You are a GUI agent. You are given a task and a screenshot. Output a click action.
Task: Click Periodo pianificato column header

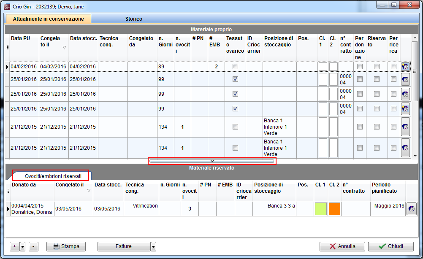pyautogui.click(x=388, y=191)
